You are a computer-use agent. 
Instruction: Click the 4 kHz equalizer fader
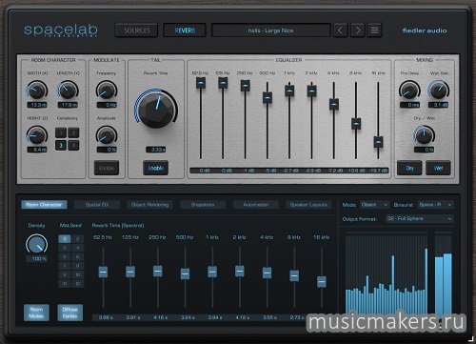tap(334, 104)
